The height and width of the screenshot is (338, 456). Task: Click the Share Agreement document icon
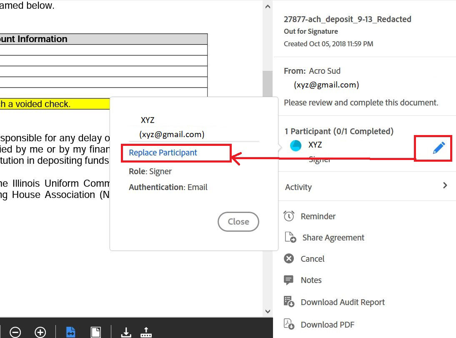(x=290, y=237)
